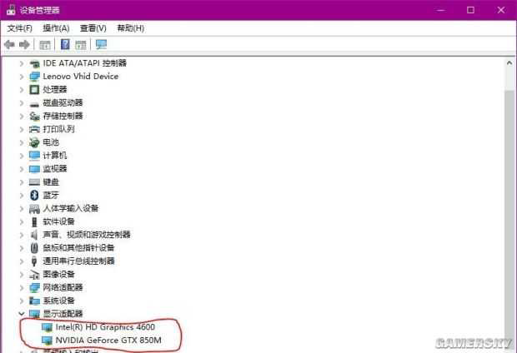The height and width of the screenshot is (353, 517).
Task: Select the Intel(R) HD Graphics 4600 adapter
Action: (x=93, y=327)
